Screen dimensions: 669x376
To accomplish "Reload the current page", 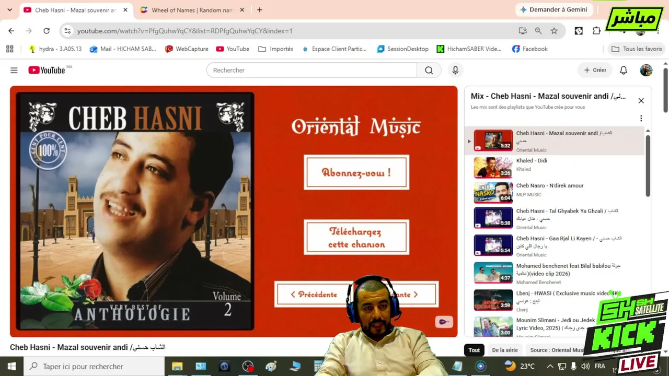I will pos(47,31).
